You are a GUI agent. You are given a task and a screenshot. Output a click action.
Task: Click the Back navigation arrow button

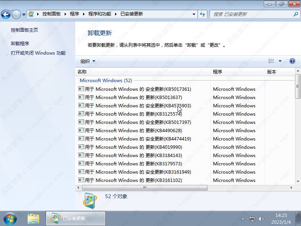tap(6, 14)
